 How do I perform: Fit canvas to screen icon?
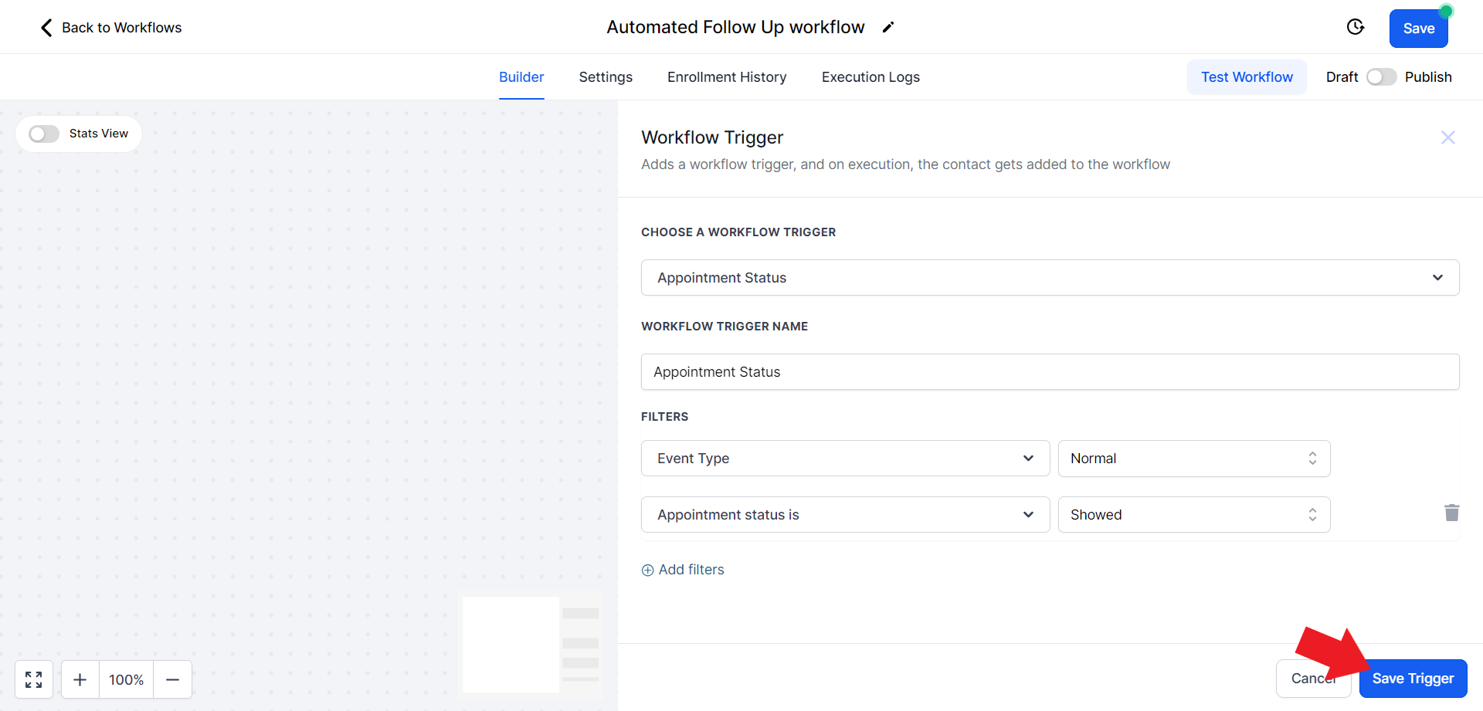point(34,679)
